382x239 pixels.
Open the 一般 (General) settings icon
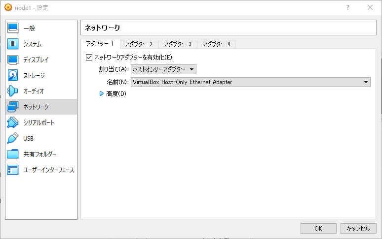[x=13, y=28]
